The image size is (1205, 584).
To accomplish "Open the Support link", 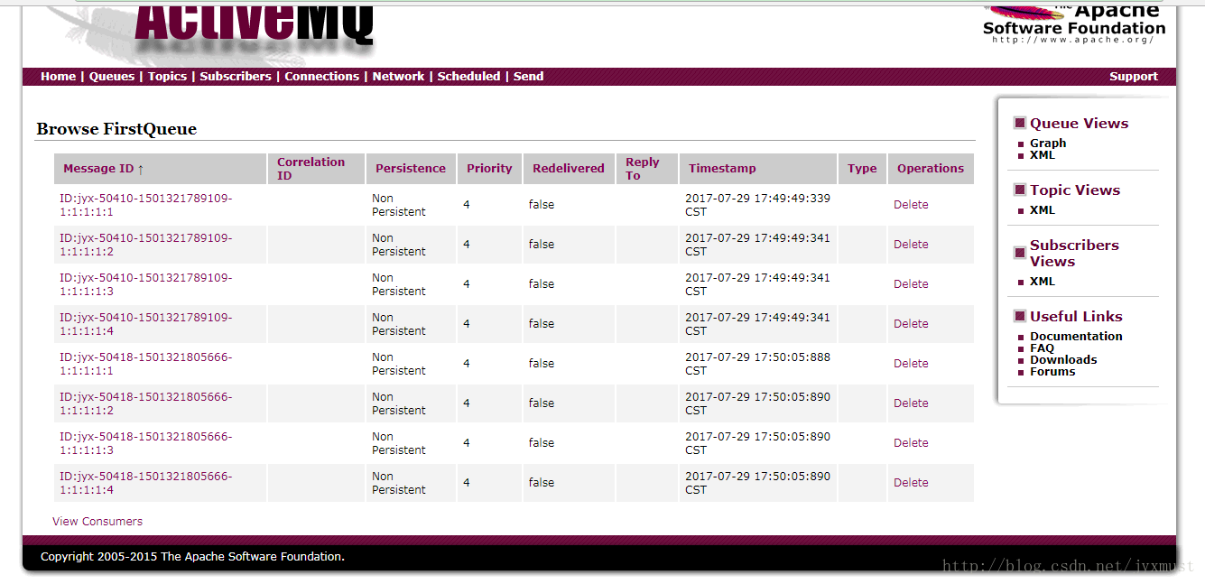I will pos(1134,77).
